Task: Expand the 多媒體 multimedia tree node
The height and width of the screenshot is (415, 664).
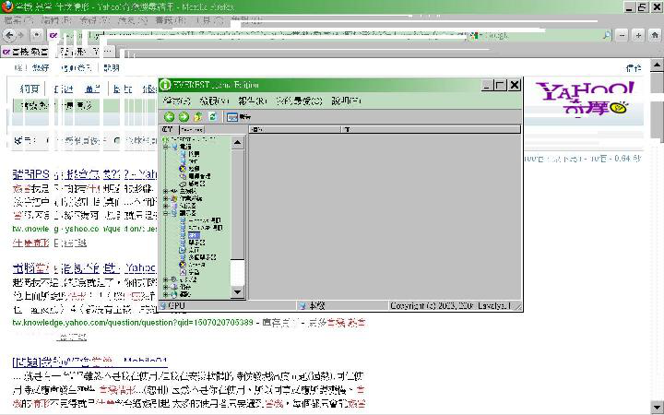Action: (x=166, y=279)
